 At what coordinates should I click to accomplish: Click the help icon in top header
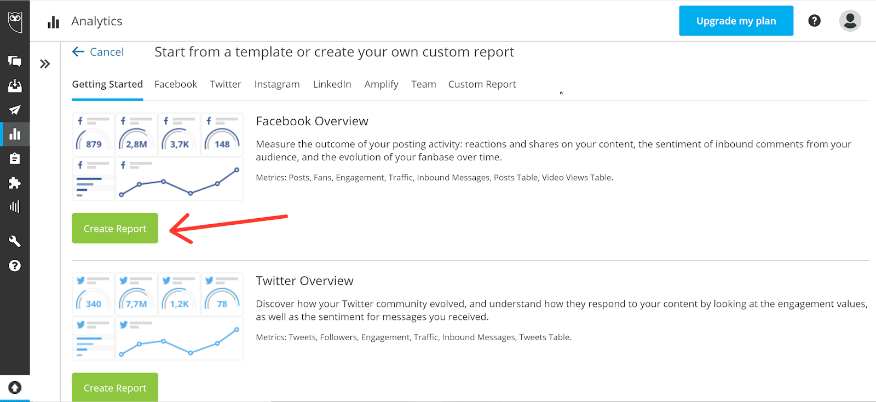click(x=814, y=21)
